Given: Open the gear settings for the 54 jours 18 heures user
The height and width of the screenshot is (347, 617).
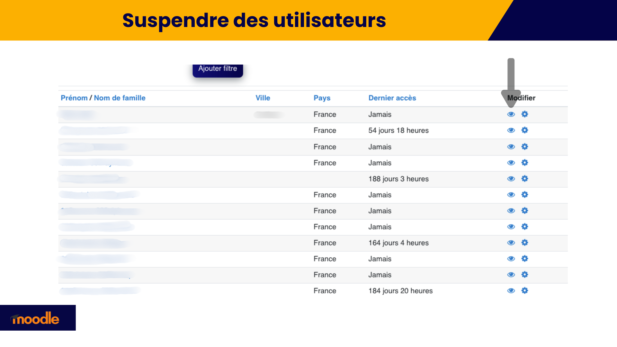Looking at the screenshot, I should pos(525,130).
